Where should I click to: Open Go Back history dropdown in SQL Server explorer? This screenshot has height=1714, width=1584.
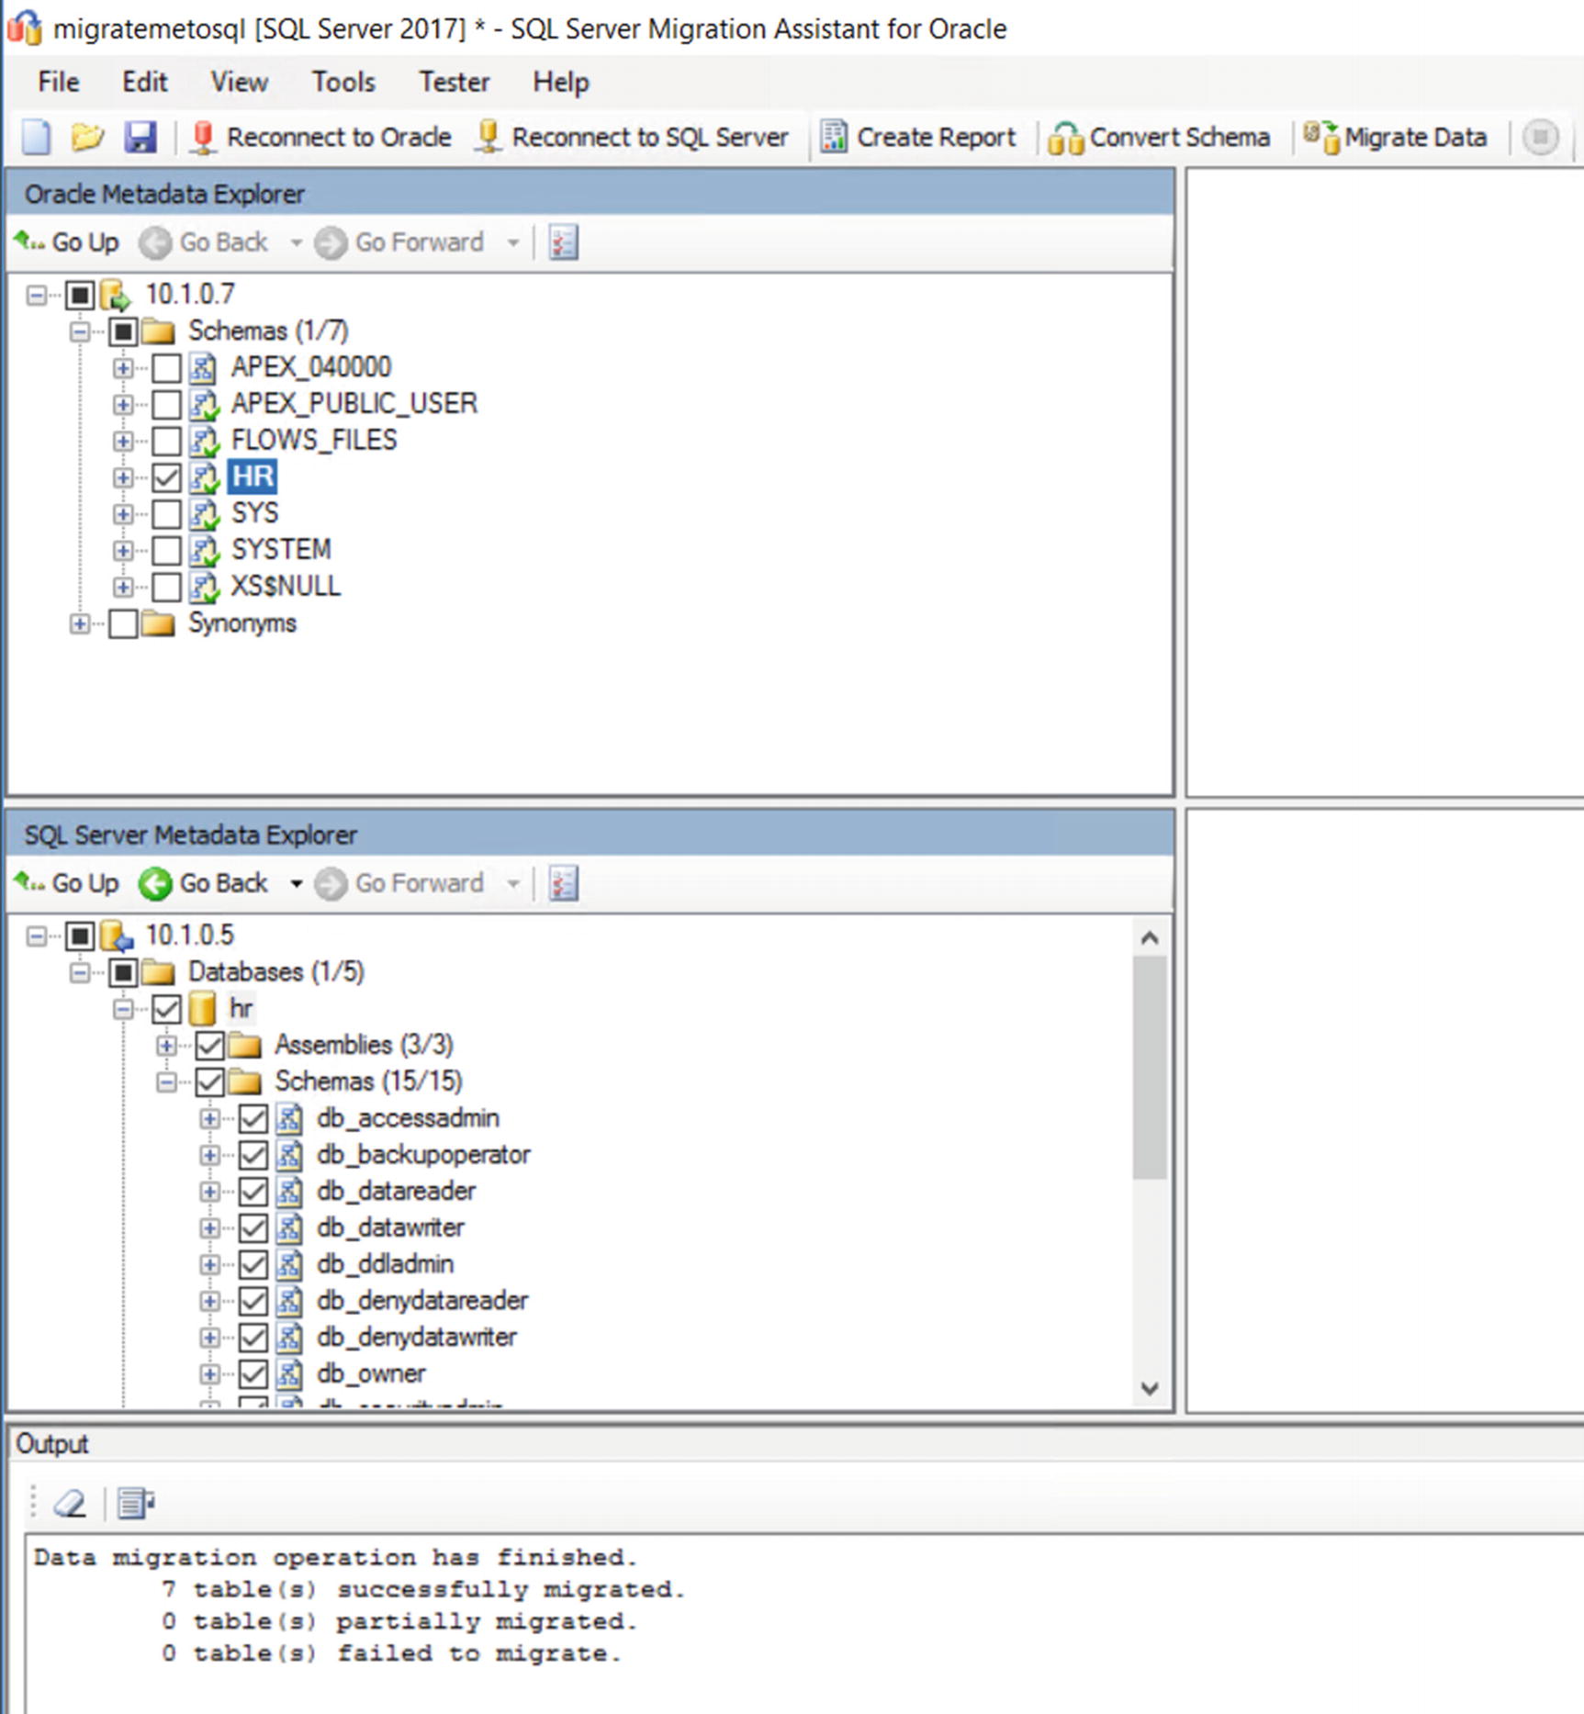click(296, 884)
